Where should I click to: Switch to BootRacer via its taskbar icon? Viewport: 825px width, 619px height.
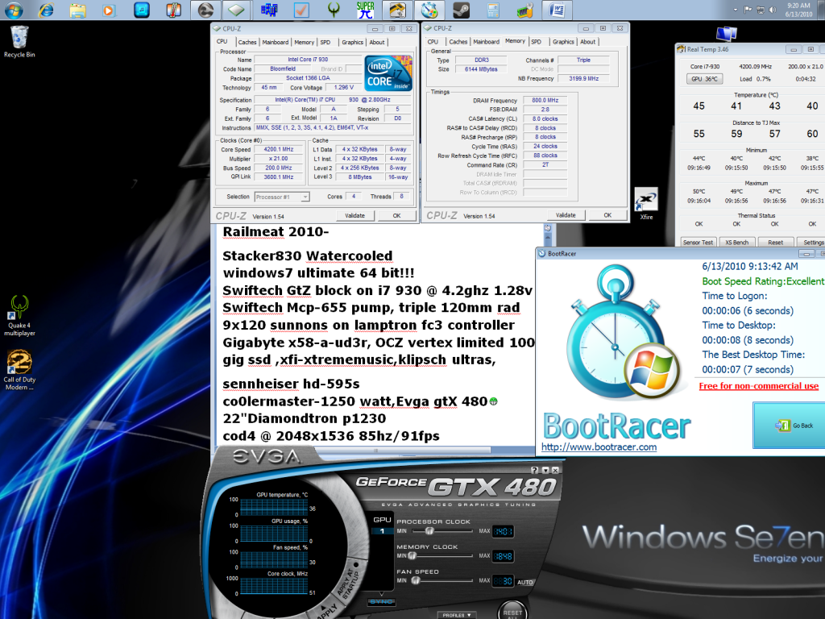429,10
